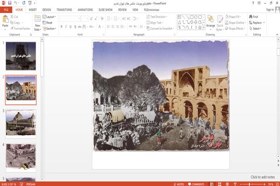
Task: Open the Arrange tool
Action: (210, 21)
